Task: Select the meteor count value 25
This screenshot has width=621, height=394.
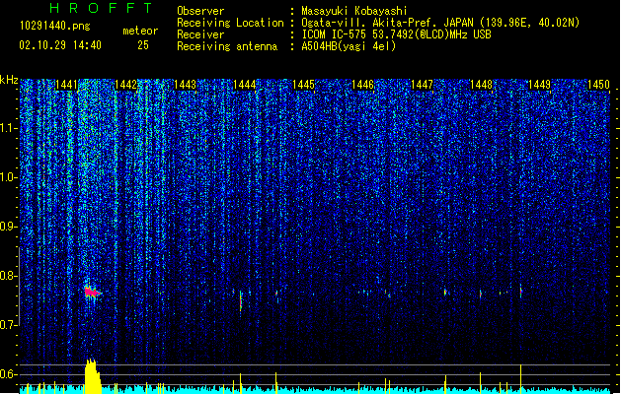Action: 143,45
